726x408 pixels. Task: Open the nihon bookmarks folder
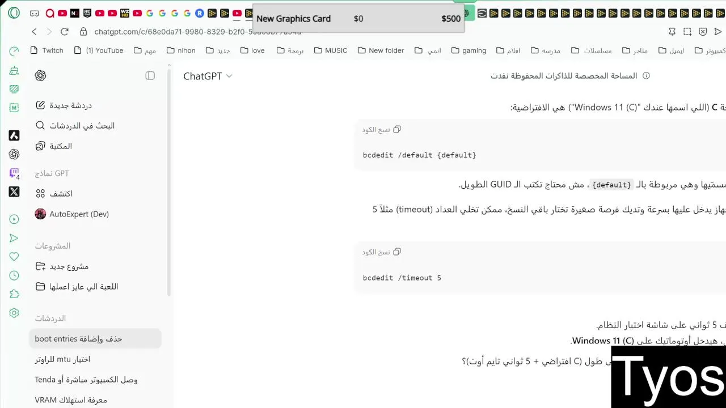coord(181,50)
